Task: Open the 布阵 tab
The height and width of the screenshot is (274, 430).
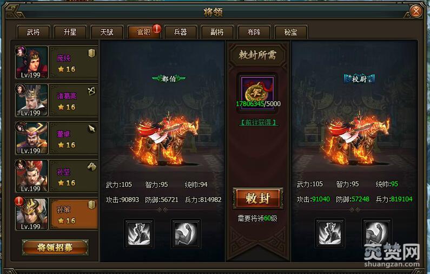Action: point(254,32)
